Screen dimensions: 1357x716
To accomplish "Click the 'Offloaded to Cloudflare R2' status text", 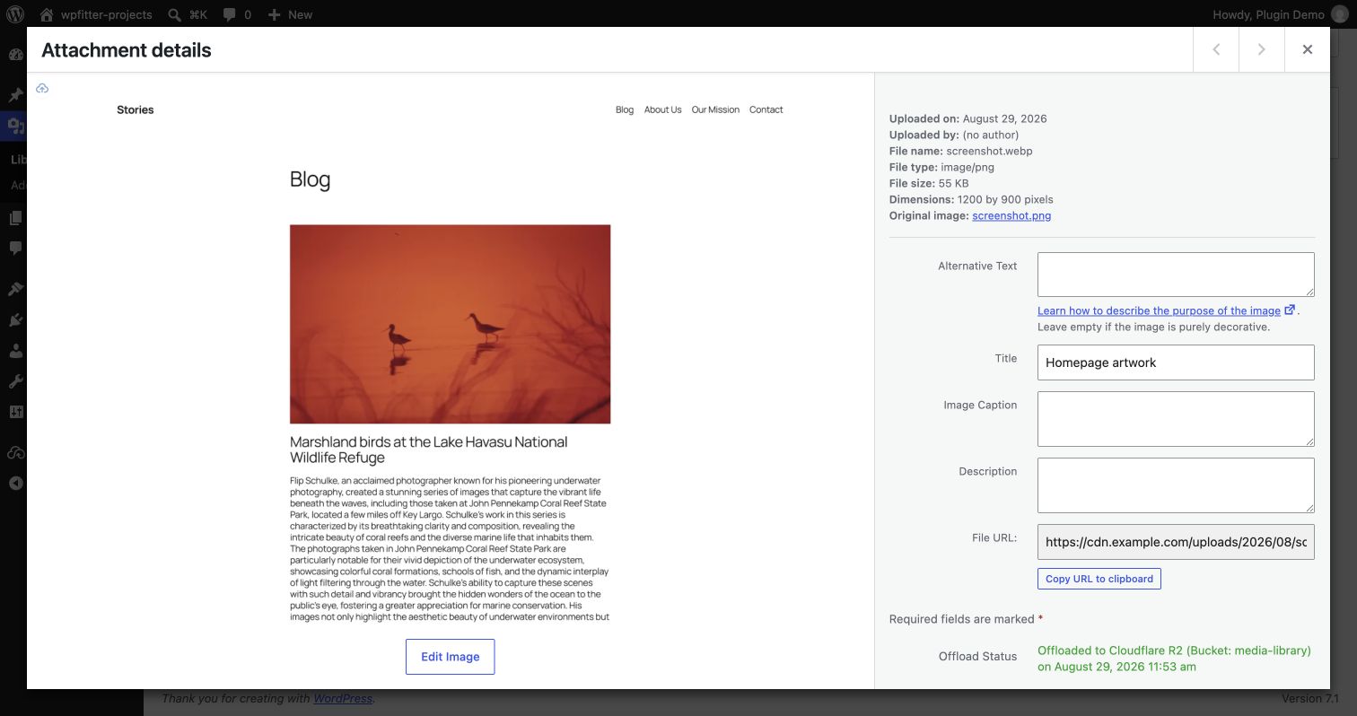I will (x=1174, y=659).
